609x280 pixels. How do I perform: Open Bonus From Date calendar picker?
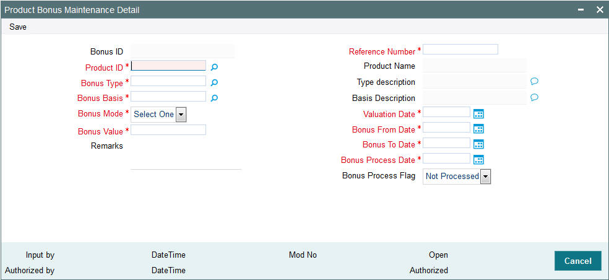478,129
